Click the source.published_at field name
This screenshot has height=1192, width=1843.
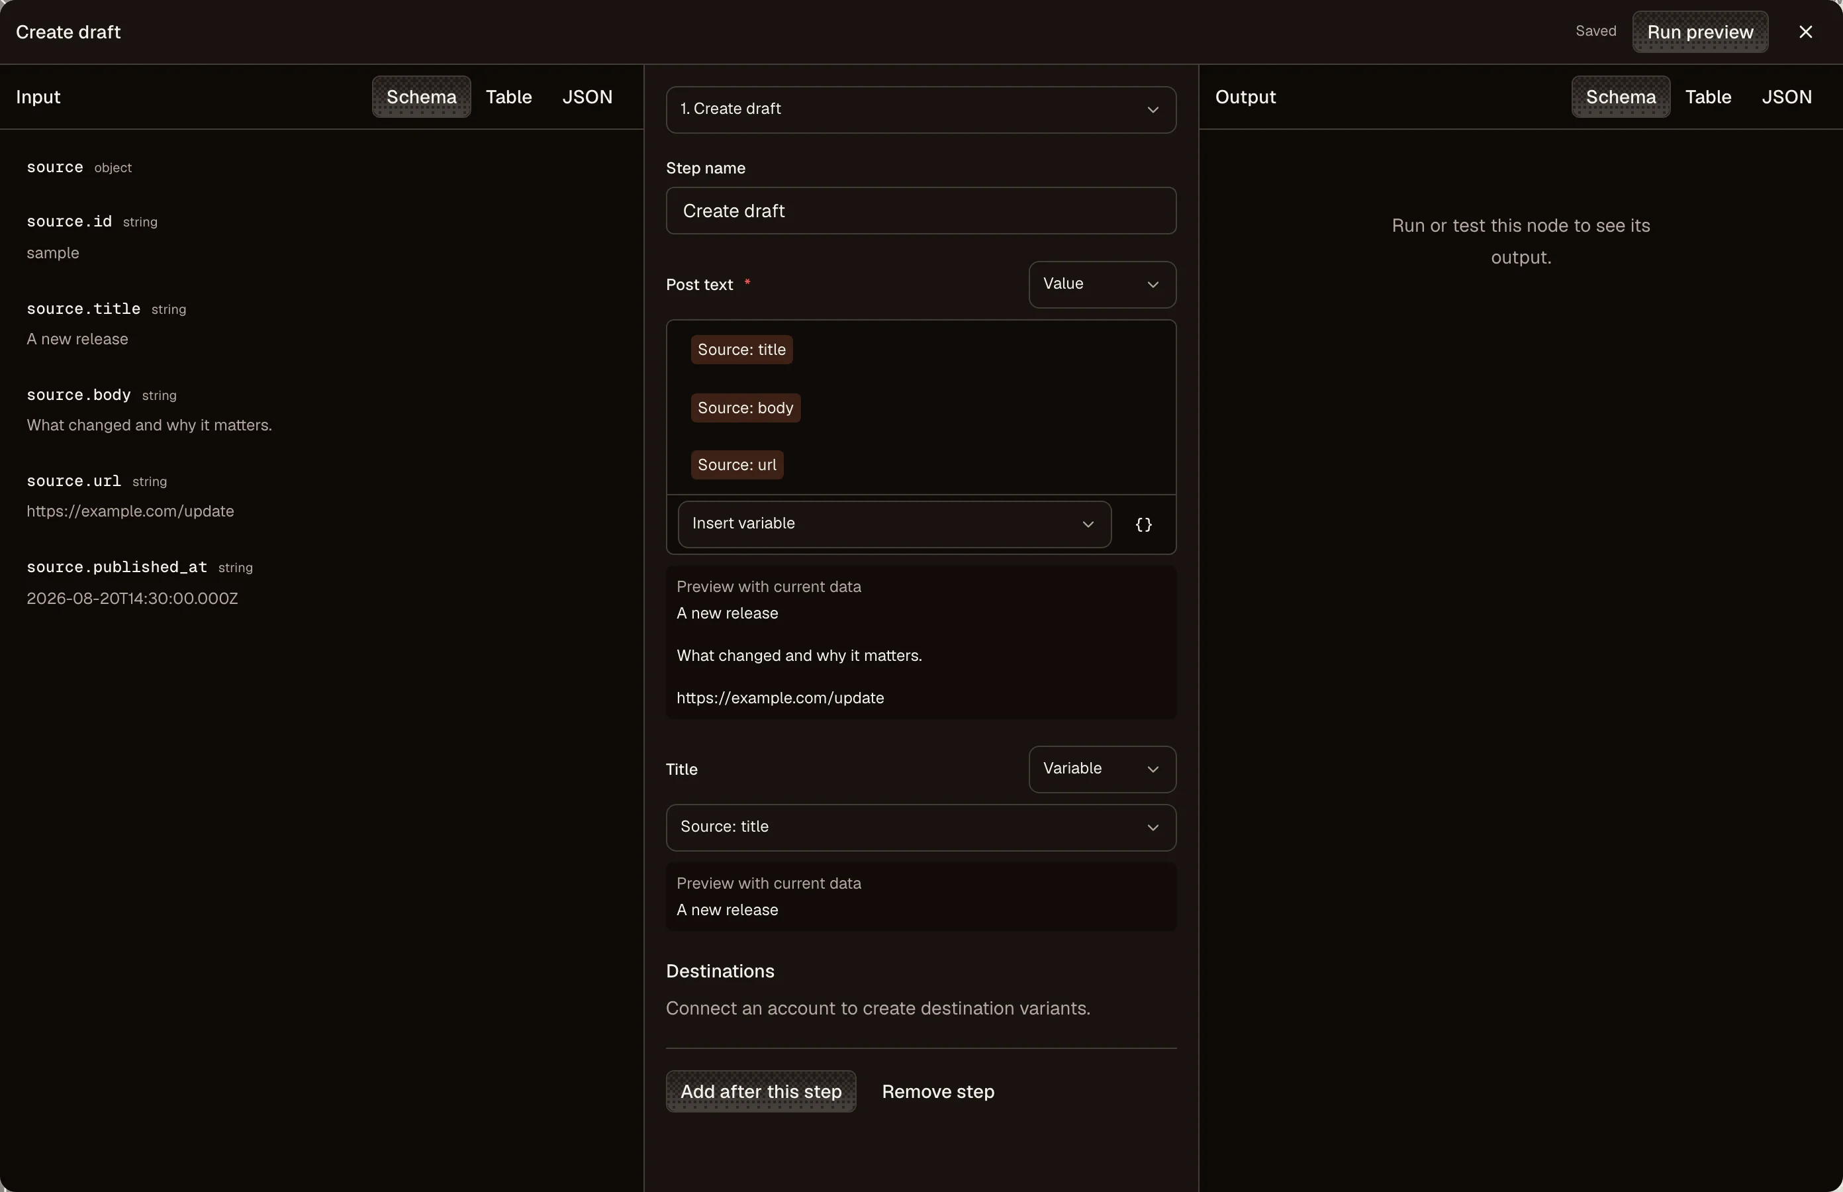(117, 568)
